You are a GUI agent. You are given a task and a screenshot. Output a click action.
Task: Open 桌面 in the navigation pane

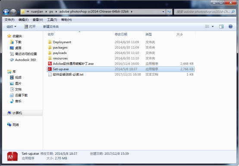[x=16, y=48]
